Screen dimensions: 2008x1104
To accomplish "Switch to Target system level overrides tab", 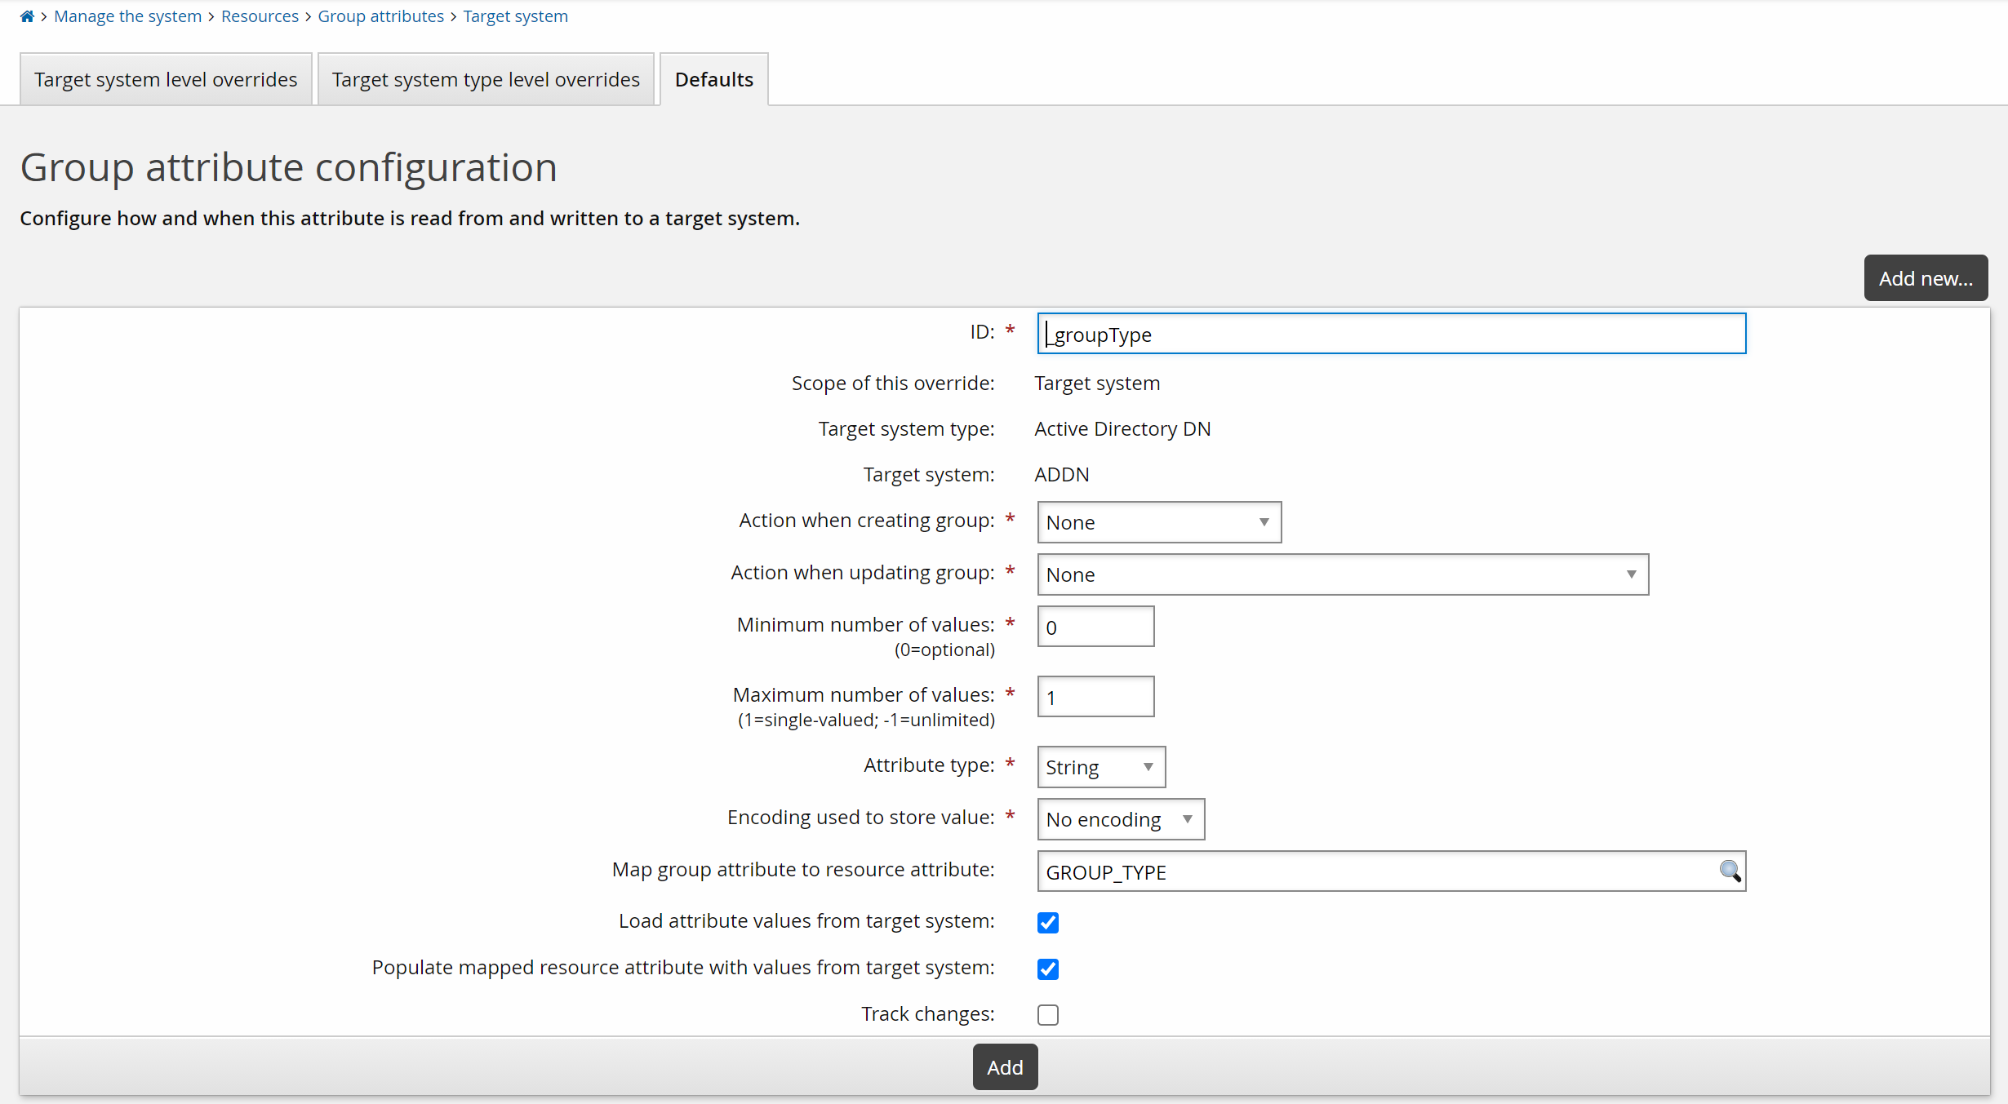I will 166,80.
